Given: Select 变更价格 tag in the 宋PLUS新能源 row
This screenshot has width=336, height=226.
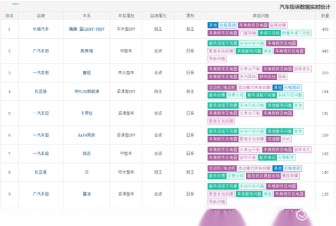Looking at the screenshot, I should tap(236, 95).
